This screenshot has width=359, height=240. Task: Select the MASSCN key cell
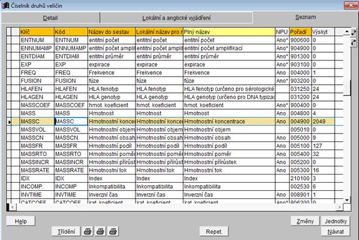click(37, 138)
